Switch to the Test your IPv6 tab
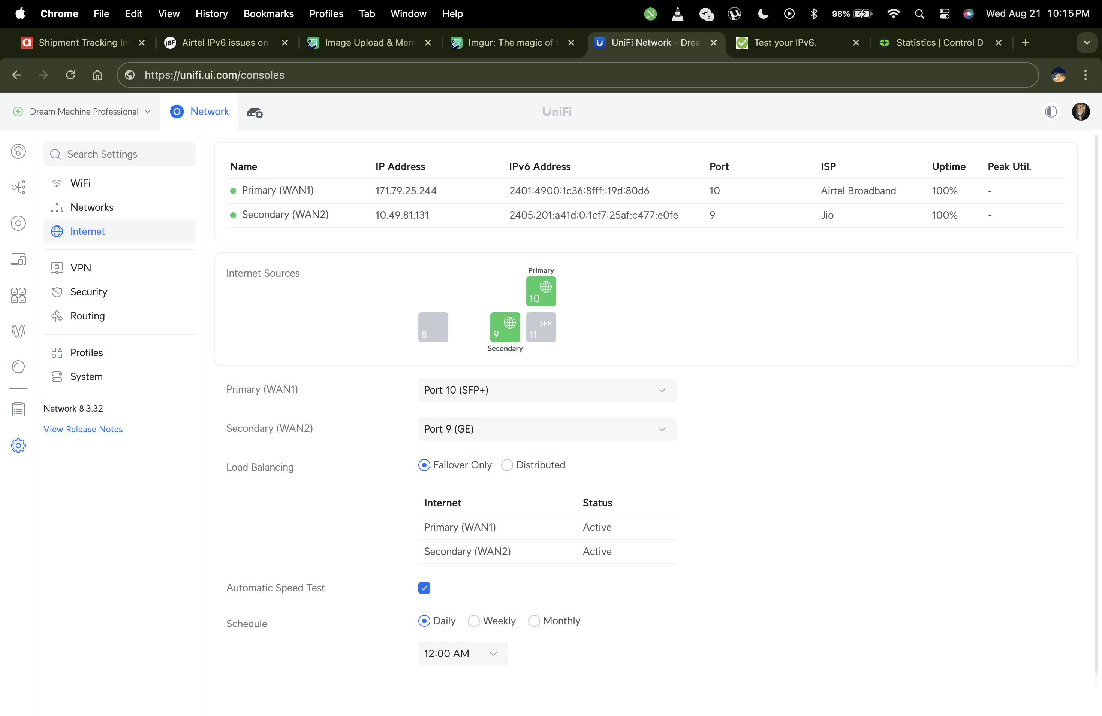Viewport: 1102px width, 716px height. [785, 43]
